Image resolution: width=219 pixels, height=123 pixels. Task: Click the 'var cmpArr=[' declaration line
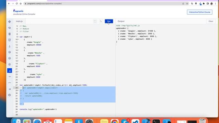[26, 37]
